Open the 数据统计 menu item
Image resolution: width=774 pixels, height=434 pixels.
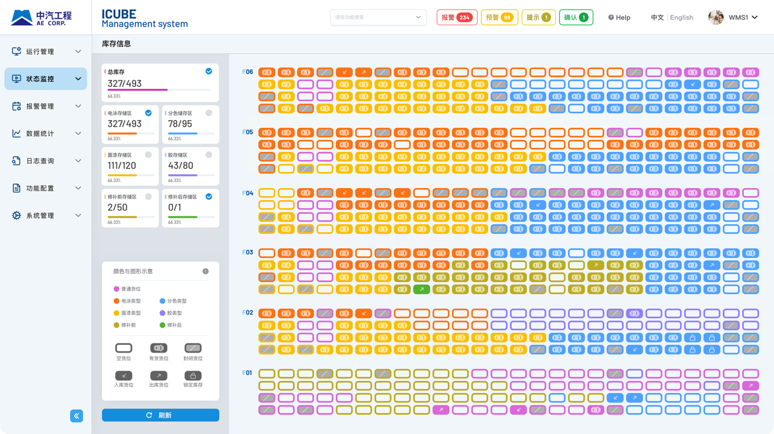(x=46, y=133)
